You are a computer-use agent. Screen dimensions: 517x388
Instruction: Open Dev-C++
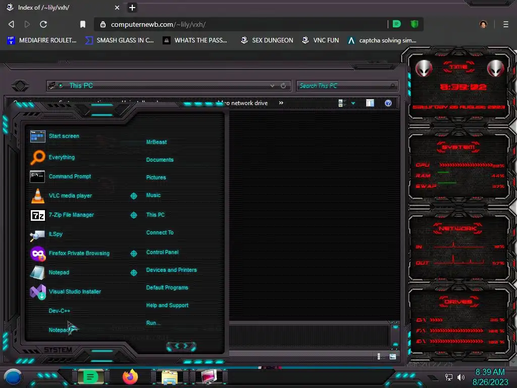coord(60,311)
